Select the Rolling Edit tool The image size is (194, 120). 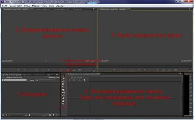coord(63,84)
